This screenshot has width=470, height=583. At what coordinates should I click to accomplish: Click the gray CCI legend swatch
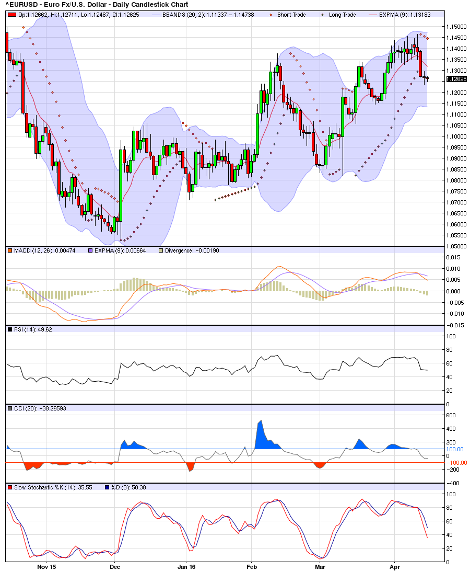tap(10, 408)
